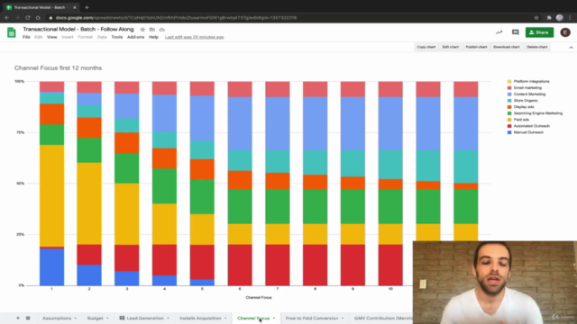Switch to GMV Contribution sheet tab

(x=383, y=318)
